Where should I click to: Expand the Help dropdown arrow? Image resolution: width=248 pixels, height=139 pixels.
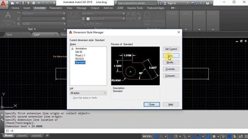point(212,3)
